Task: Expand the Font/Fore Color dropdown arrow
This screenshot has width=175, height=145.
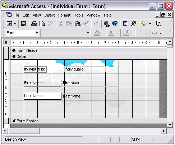Action: coord(118,33)
